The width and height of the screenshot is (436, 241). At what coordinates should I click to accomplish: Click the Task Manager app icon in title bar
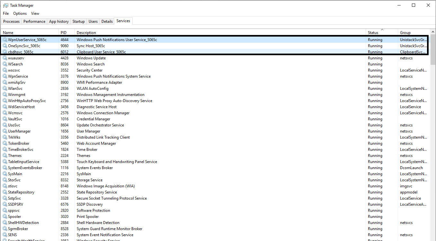tap(6, 5)
